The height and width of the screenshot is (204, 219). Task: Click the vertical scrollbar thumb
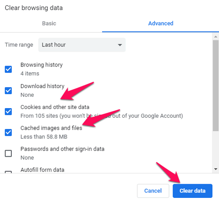tap(215, 86)
